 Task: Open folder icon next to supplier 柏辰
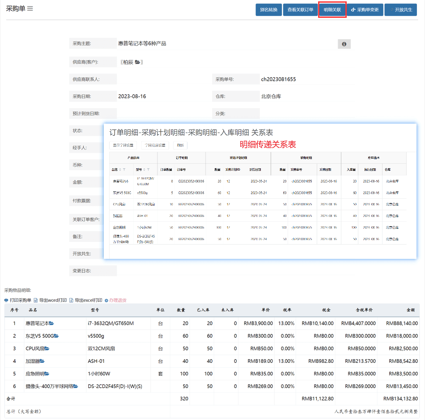[x=138, y=62]
